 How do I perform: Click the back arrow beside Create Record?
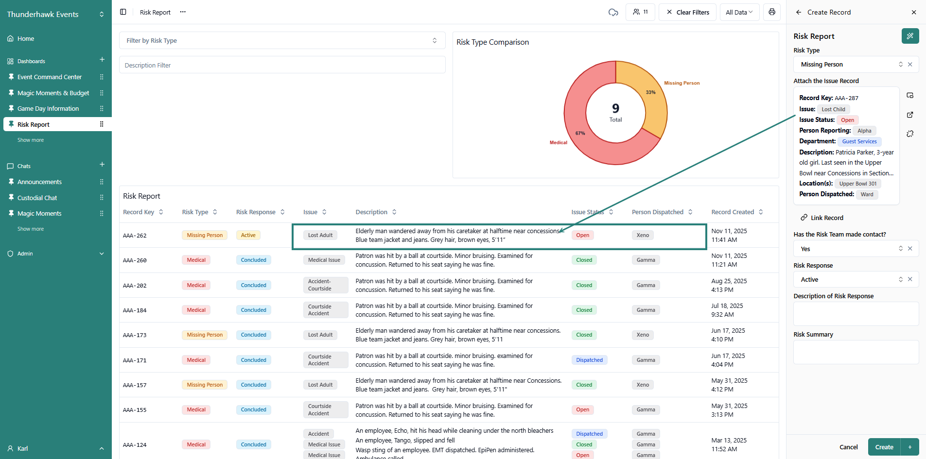[x=798, y=12]
